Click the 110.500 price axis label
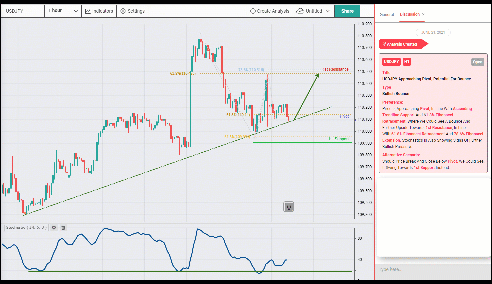 tap(364, 72)
